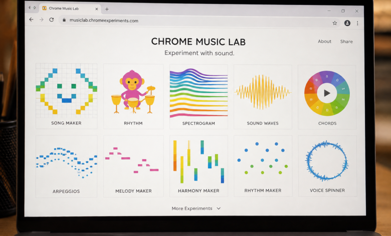Expand the More Experiments chevron
Screen dimensions: 391x236
(219, 208)
